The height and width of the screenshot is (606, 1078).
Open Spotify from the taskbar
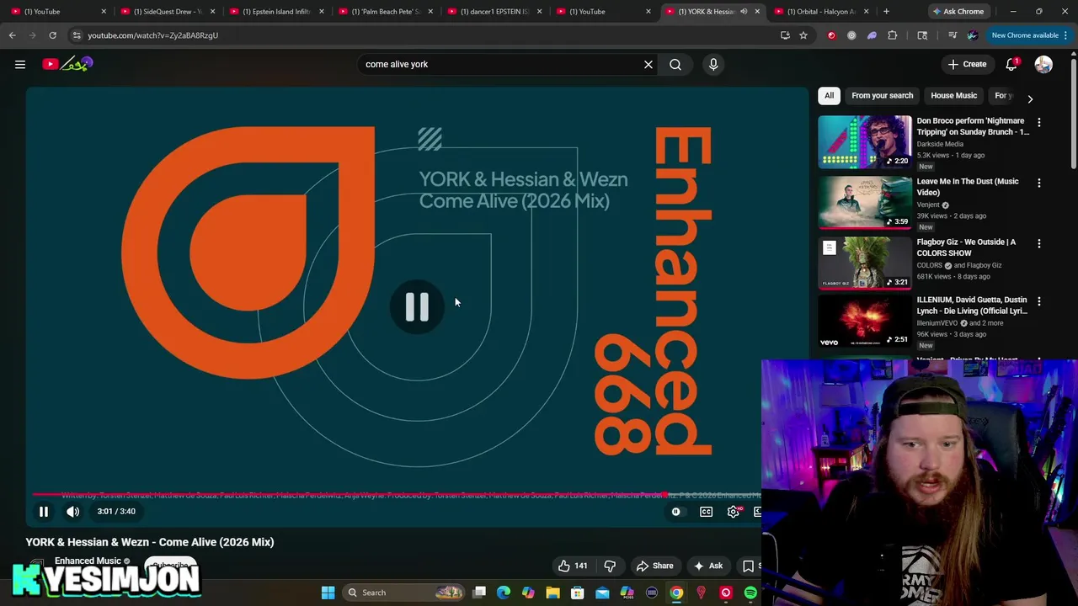pos(750,593)
